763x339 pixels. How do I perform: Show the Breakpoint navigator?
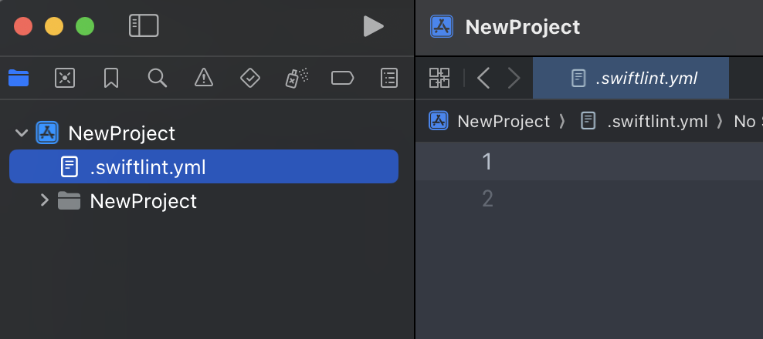pyautogui.click(x=342, y=77)
